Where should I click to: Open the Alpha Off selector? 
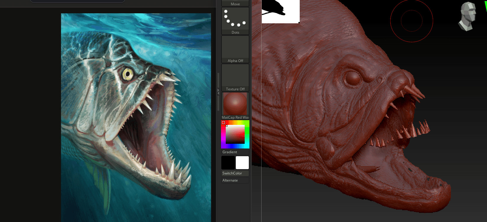point(235,49)
